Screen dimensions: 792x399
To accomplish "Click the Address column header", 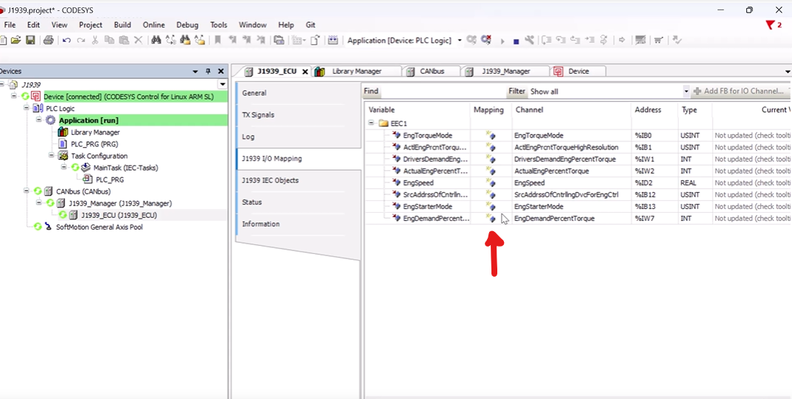I will [654, 110].
